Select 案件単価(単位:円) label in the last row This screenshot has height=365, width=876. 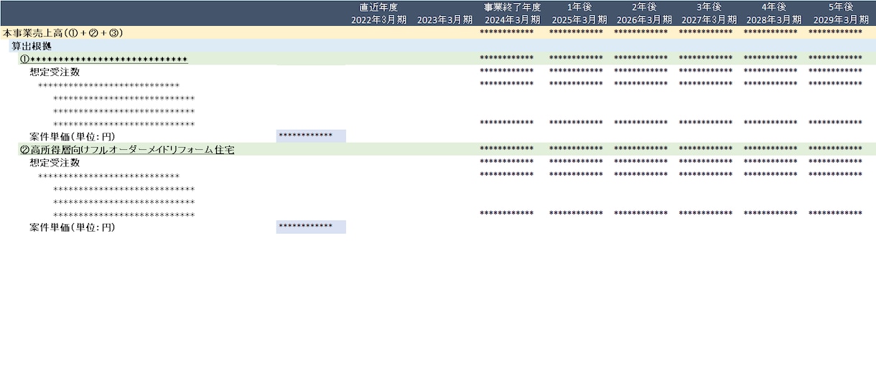click(x=73, y=227)
